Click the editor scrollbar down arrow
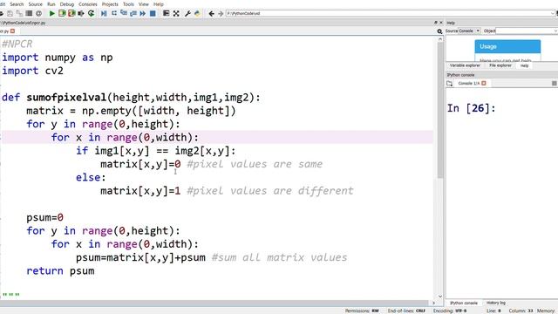The height and width of the screenshot is (314, 558). tap(440, 297)
